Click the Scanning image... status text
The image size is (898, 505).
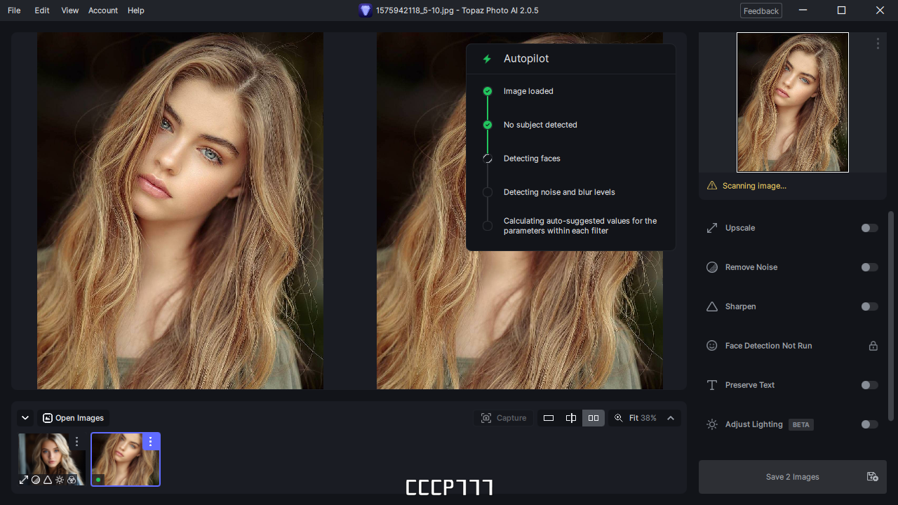(x=754, y=186)
